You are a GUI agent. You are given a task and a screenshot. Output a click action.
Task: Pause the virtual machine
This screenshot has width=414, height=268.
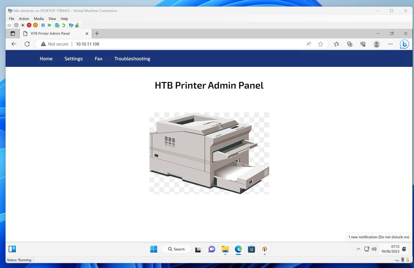(x=43, y=25)
